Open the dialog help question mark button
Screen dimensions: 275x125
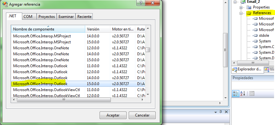pyautogui.click(x=141, y=3)
